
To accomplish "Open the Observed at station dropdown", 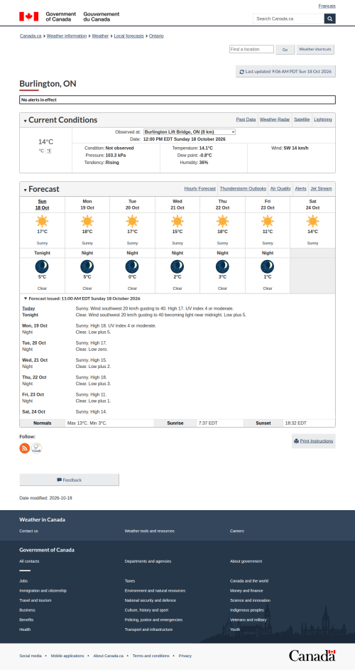I will (x=190, y=132).
